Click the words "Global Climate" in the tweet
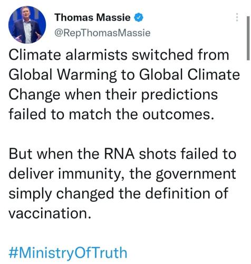The width and height of the screenshot is (251, 264). (x=189, y=74)
